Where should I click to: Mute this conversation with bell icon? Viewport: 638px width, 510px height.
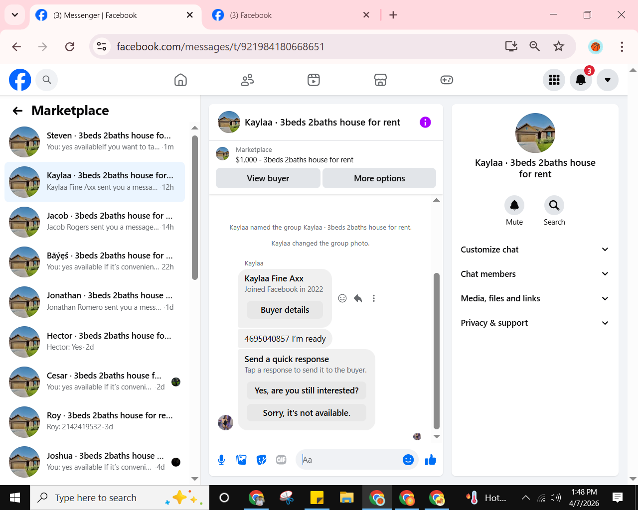(514, 205)
